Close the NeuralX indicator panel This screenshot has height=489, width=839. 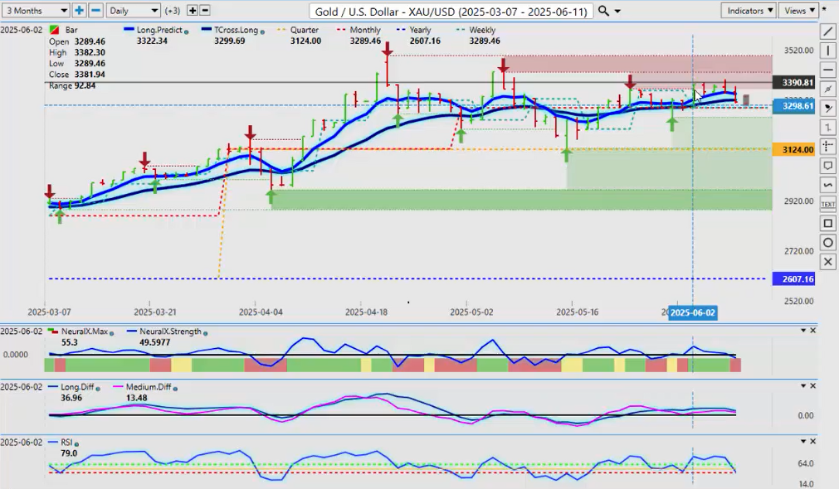coord(812,331)
